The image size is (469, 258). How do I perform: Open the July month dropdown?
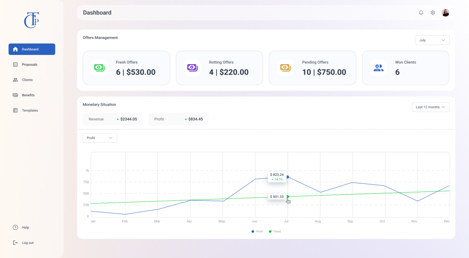432,40
